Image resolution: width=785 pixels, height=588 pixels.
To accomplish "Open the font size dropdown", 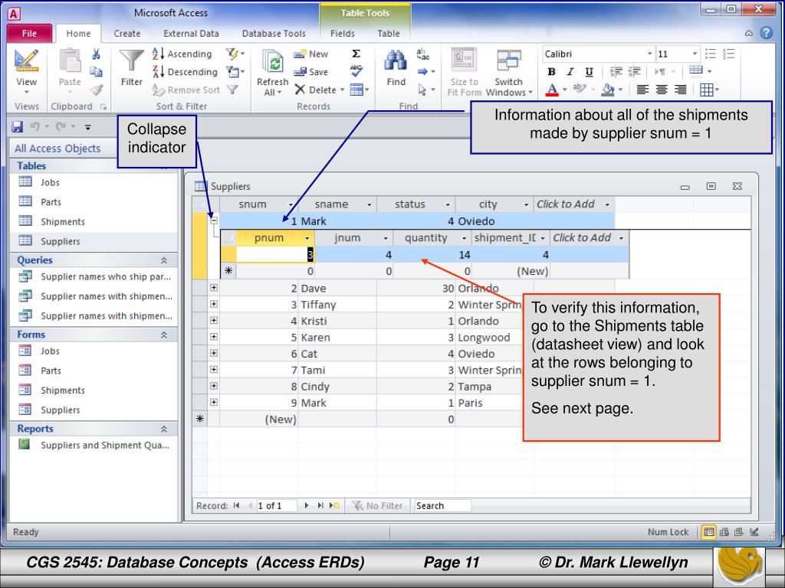I will 695,54.
